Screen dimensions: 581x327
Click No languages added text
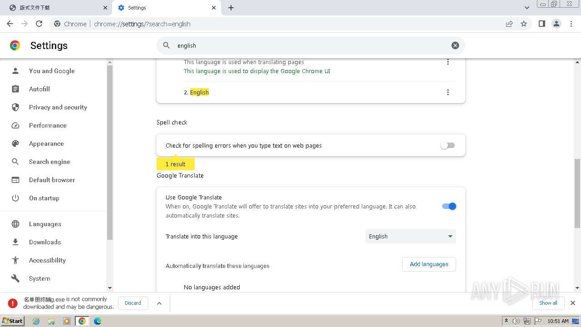(x=212, y=287)
